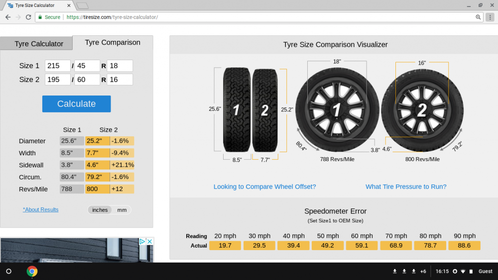The width and height of the screenshot is (498, 280).
Task: Click tyre 2 tread front-view image
Action: 264,110
